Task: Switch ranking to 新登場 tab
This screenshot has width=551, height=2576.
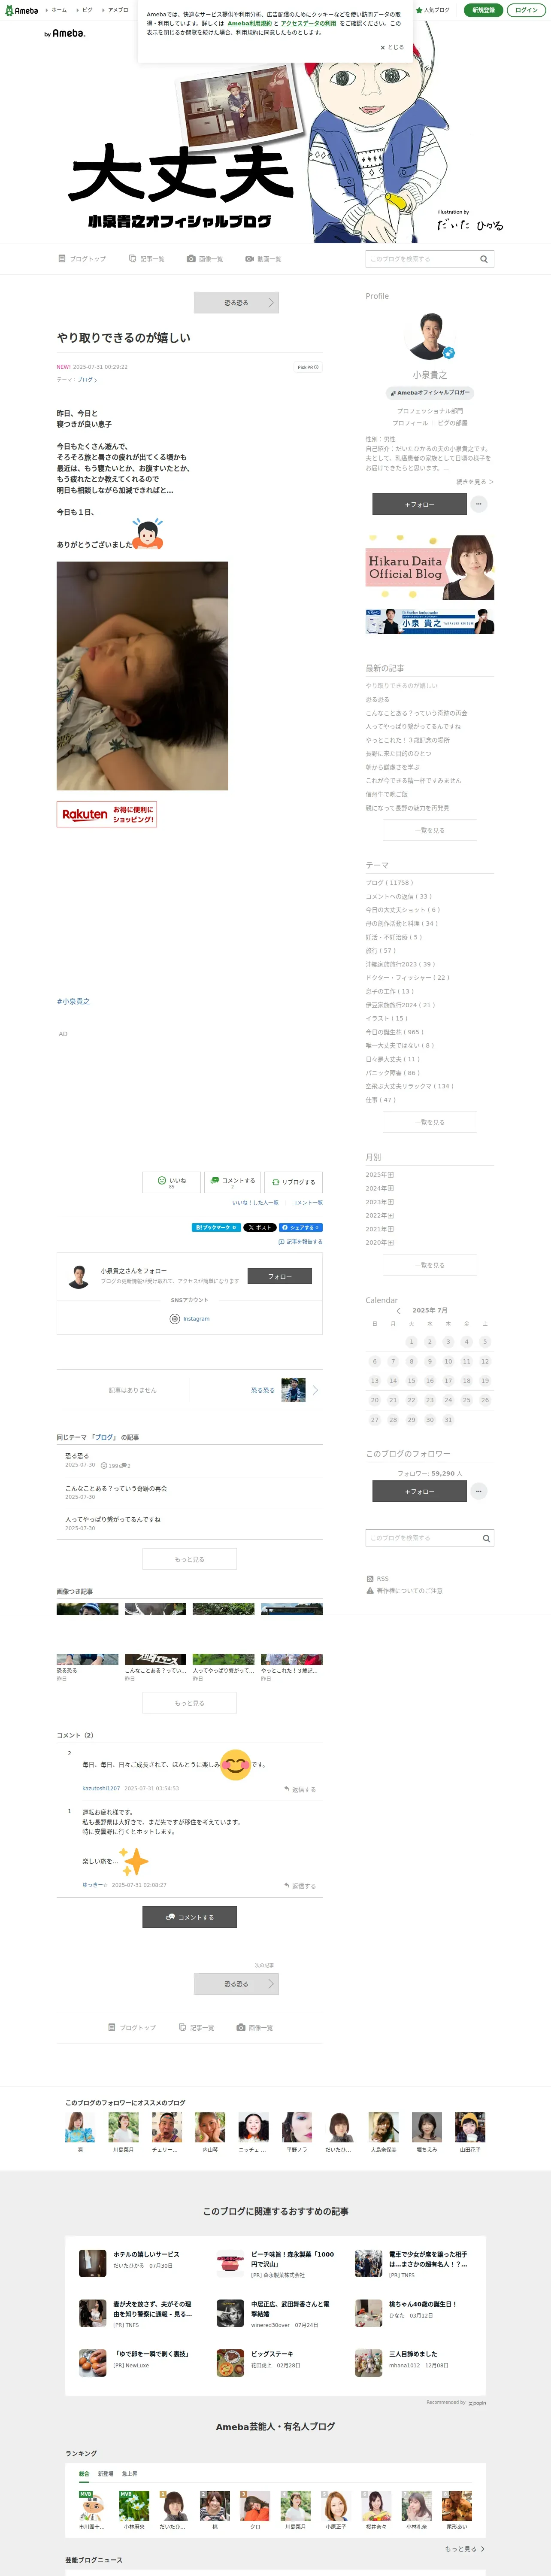Action: [105, 2473]
